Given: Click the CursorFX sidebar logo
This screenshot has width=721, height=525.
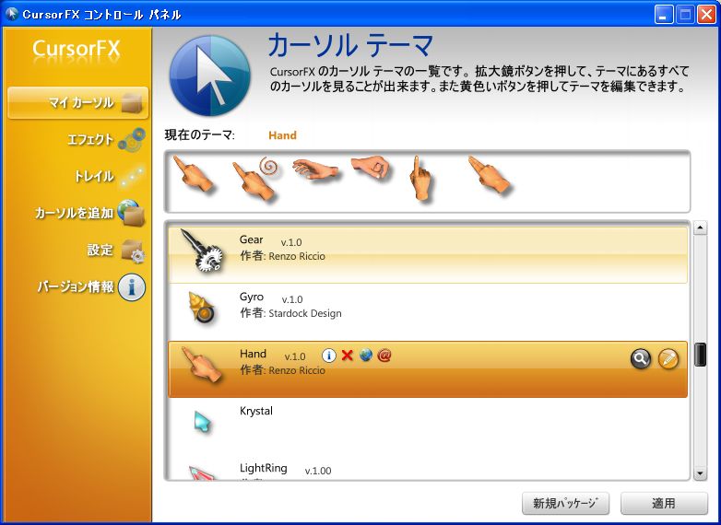Looking at the screenshot, I should 77,49.
